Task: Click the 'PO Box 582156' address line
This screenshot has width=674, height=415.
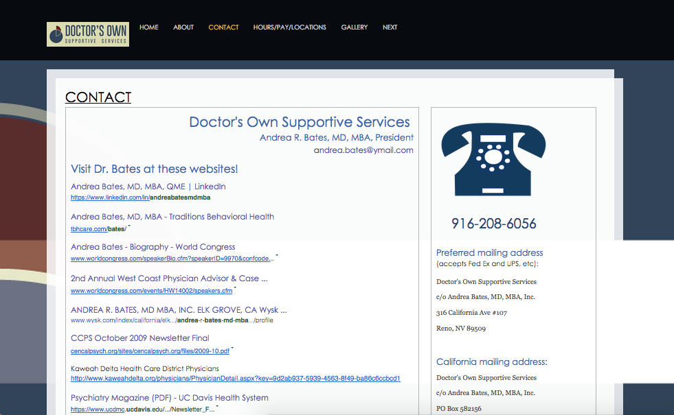Action: 459,409
